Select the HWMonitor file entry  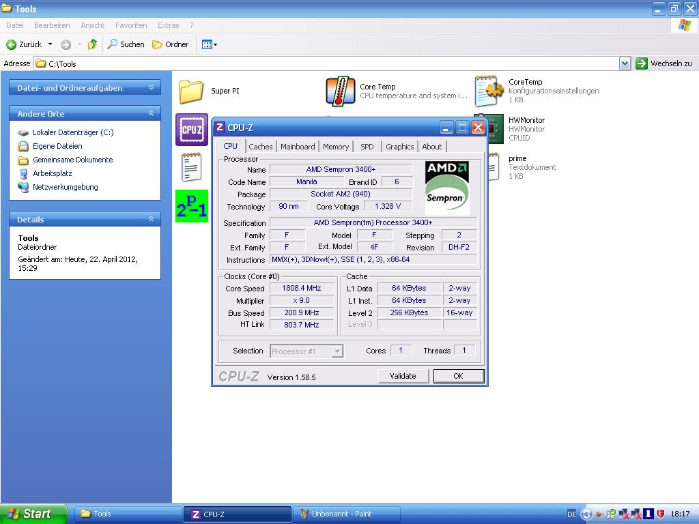pyautogui.click(x=509, y=129)
